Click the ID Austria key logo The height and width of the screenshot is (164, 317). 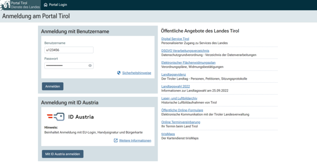pyautogui.click(x=56, y=117)
